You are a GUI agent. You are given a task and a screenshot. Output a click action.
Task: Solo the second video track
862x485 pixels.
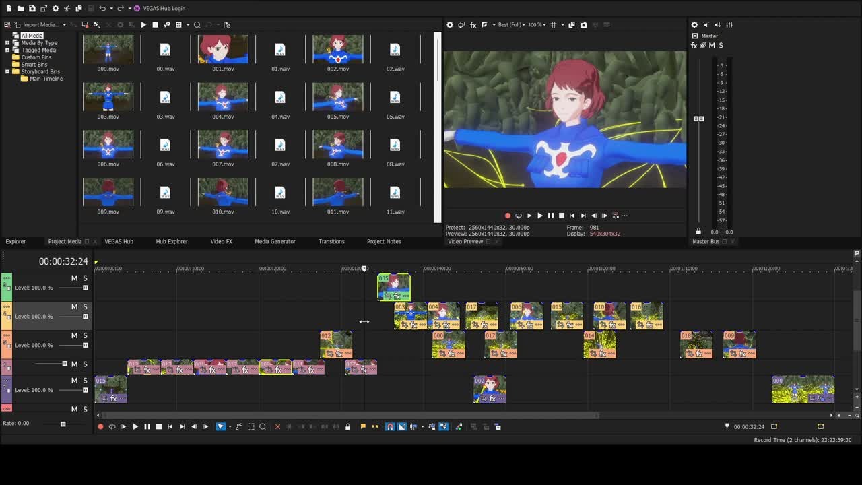[86, 307]
